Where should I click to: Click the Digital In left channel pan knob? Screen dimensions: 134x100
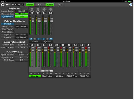pos(44,9)
